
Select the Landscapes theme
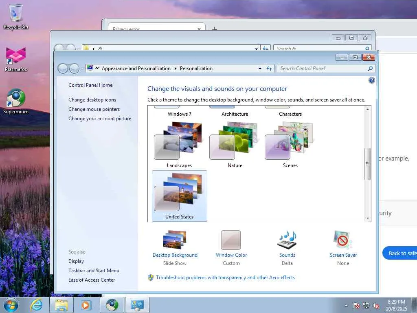point(179,145)
